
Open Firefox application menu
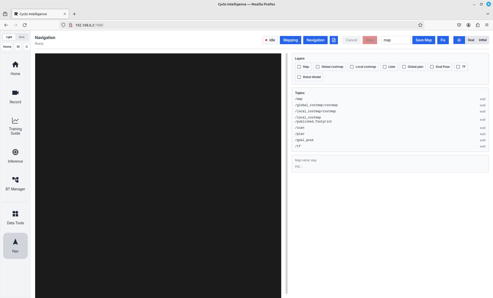click(x=487, y=25)
